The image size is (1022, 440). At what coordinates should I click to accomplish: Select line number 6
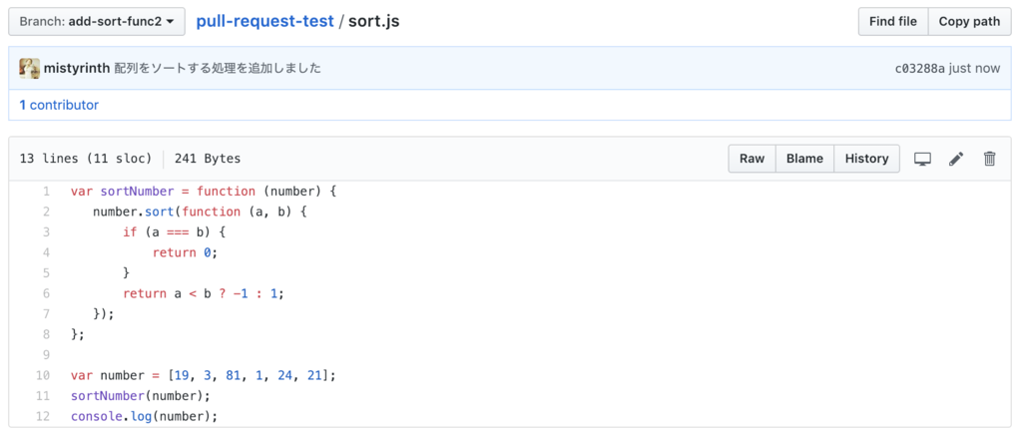(46, 293)
